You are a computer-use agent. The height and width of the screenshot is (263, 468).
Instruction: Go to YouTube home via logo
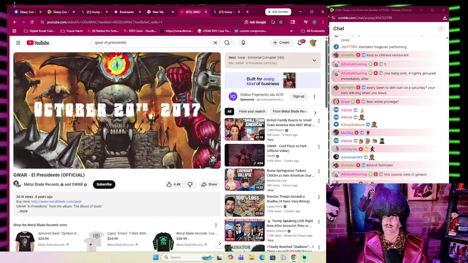click(x=38, y=43)
